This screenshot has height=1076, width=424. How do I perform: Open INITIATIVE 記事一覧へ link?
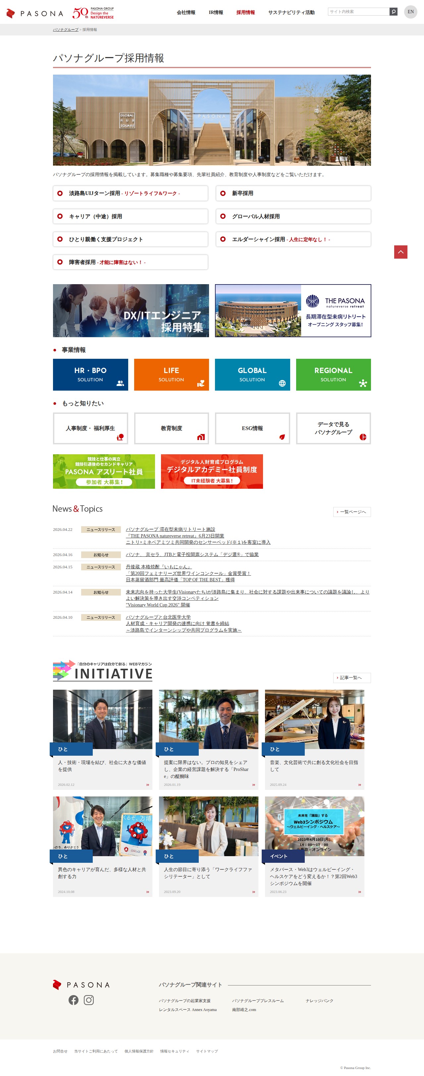pos(352,677)
